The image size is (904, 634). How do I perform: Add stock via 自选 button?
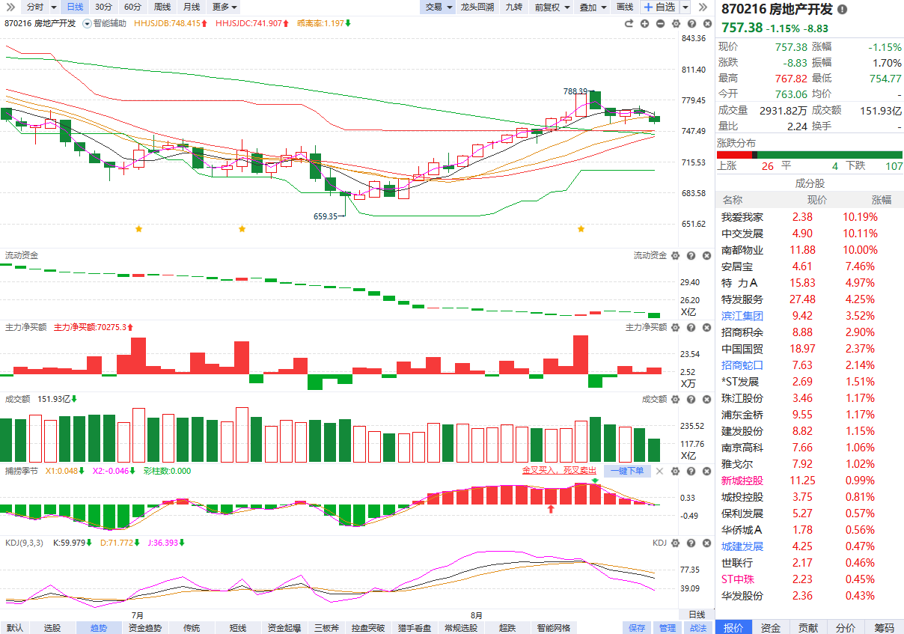pyautogui.click(x=659, y=7)
